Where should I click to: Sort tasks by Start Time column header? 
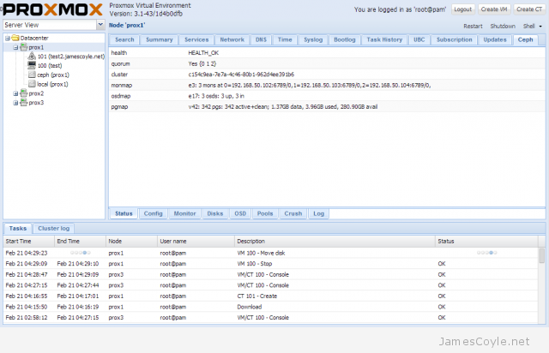click(29, 242)
